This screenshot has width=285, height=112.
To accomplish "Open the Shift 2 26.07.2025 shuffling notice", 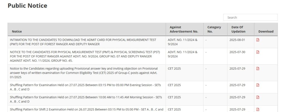I will click(x=86, y=110).
